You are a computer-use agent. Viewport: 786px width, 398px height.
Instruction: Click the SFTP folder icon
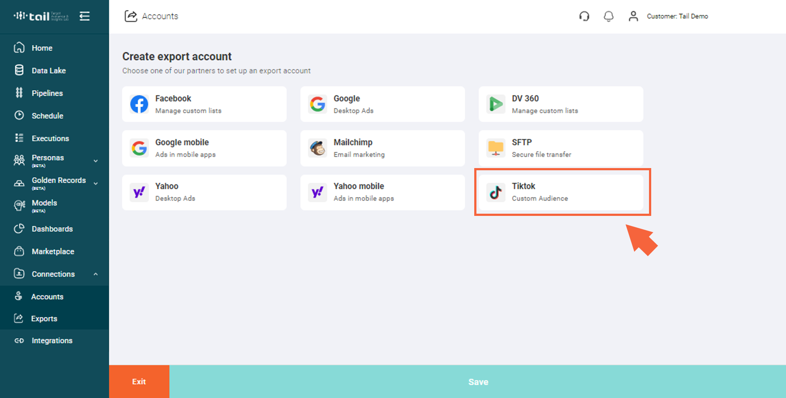point(496,148)
